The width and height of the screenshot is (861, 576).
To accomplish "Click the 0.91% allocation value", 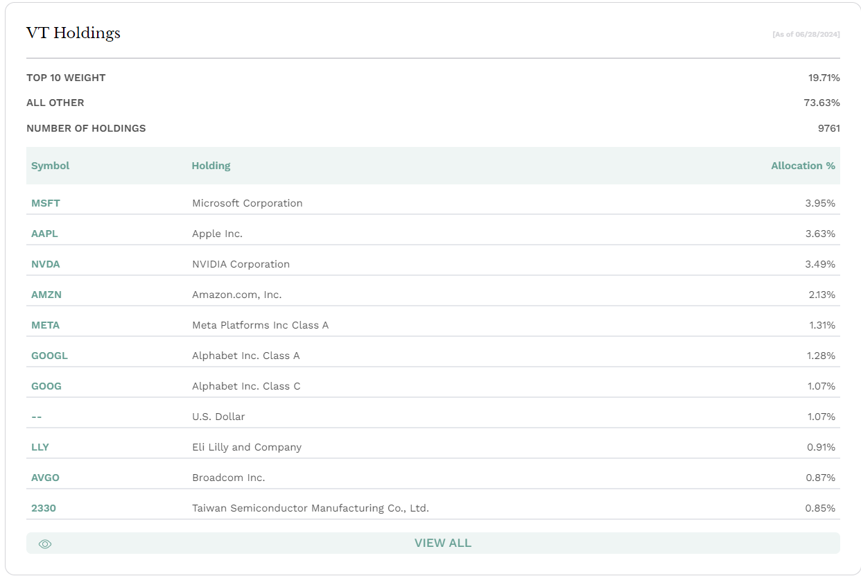I will pos(821,447).
